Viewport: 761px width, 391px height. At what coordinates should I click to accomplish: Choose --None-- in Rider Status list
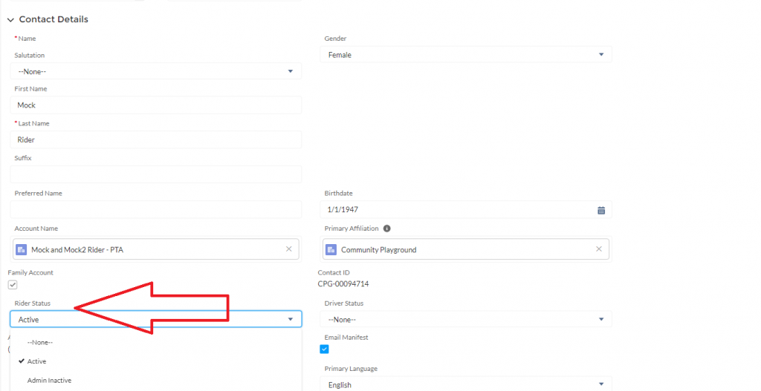pyautogui.click(x=40, y=342)
